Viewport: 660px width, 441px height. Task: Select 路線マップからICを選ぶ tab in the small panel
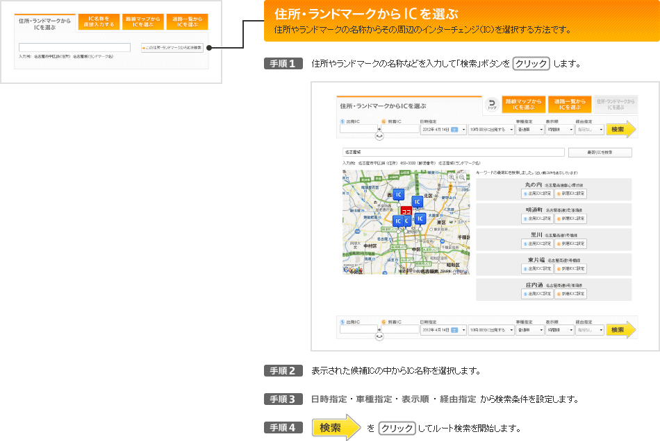tap(143, 21)
